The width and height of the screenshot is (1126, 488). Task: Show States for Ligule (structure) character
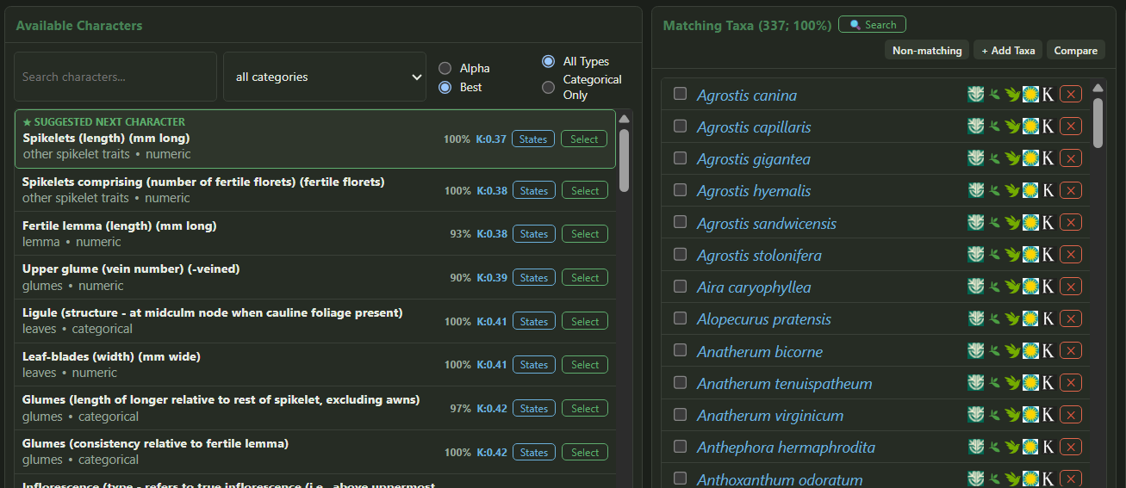(x=534, y=321)
